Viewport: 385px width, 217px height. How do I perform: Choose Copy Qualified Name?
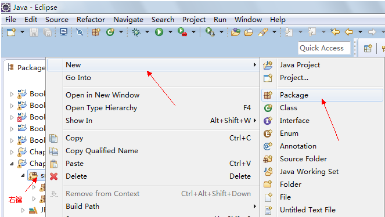153,151
